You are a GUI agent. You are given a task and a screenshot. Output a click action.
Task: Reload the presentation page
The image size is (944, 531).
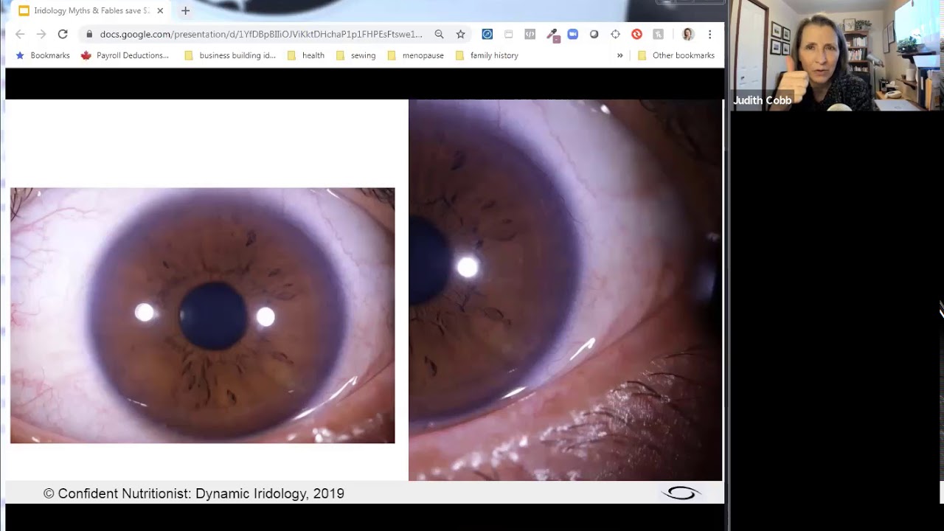63,34
